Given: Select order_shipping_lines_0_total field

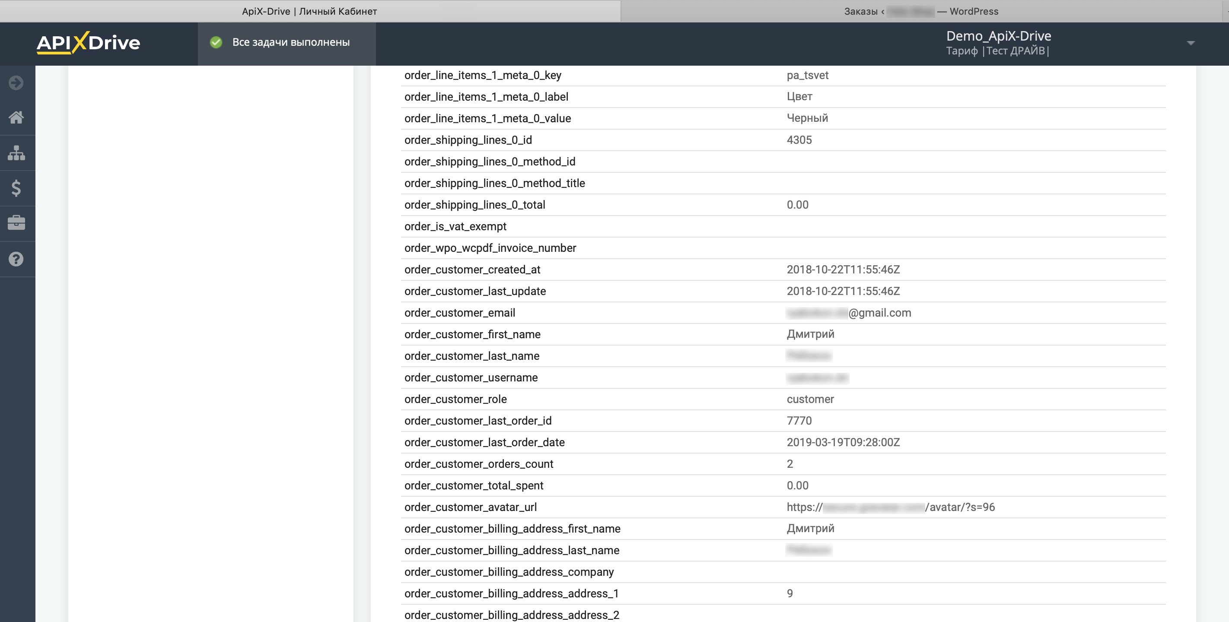Looking at the screenshot, I should click(475, 205).
